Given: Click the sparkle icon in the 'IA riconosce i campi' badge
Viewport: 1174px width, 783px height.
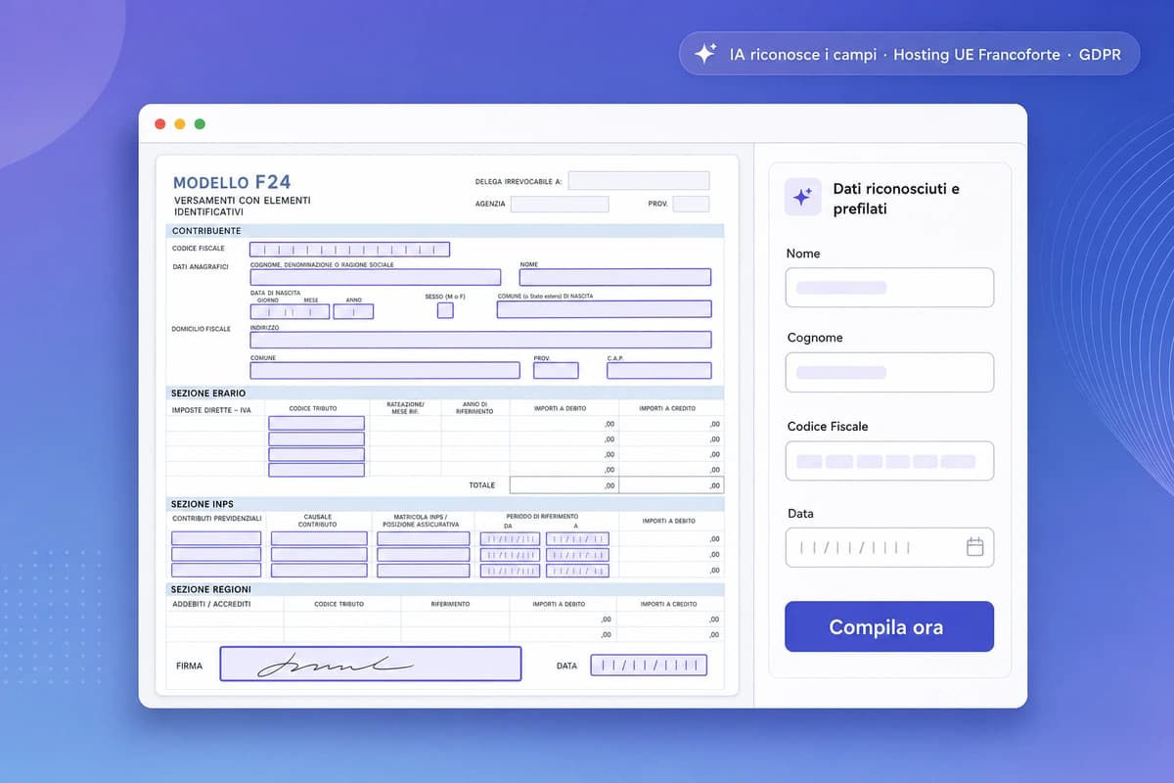Looking at the screenshot, I should 704,54.
